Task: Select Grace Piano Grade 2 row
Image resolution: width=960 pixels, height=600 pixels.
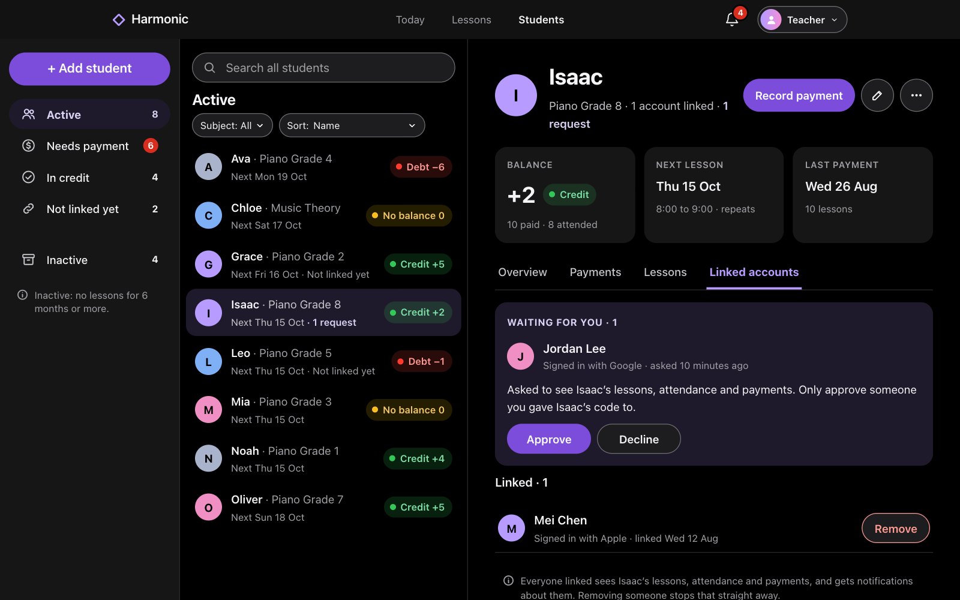Action: [x=323, y=265]
